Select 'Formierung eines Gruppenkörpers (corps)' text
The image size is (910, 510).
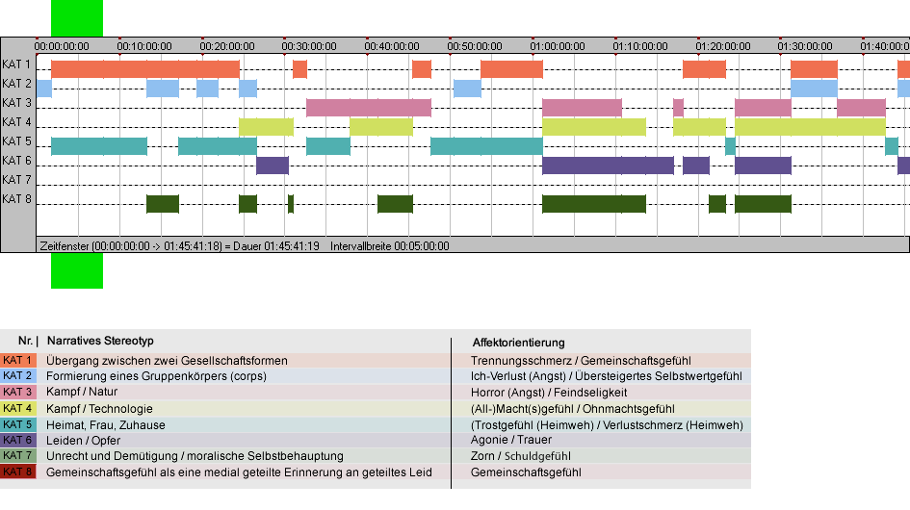pyautogui.click(x=156, y=376)
